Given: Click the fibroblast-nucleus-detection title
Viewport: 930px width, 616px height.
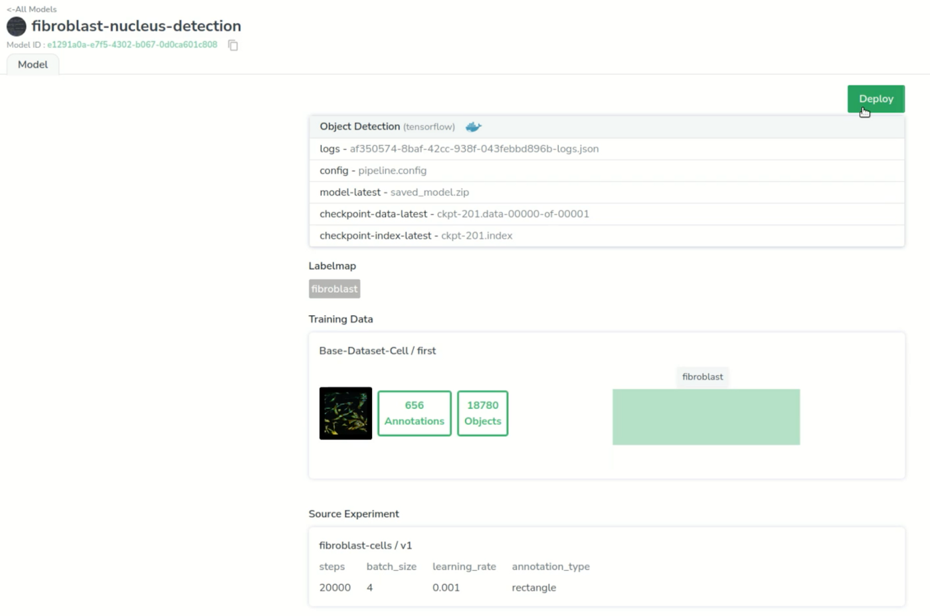Looking at the screenshot, I should pyautogui.click(x=136, y=26).
